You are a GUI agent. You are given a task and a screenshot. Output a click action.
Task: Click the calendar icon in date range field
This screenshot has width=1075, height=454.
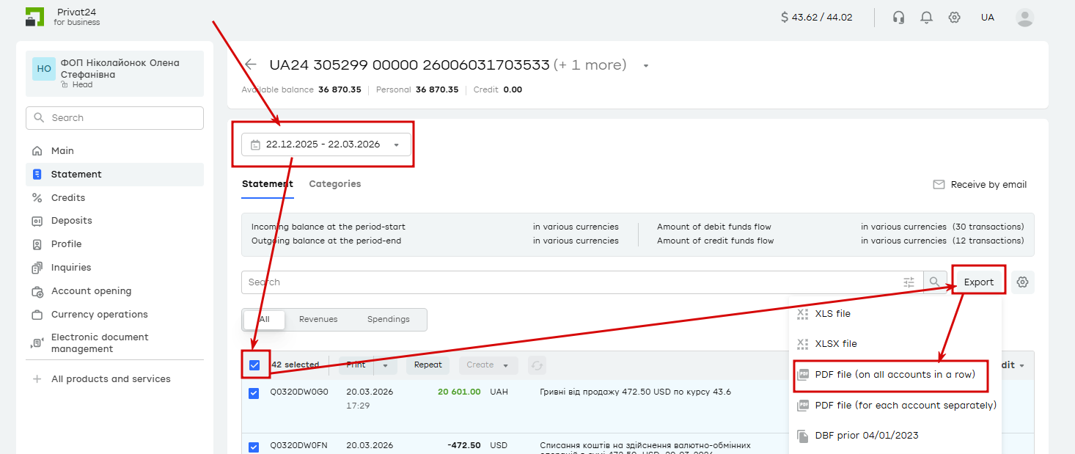click(255, 144)
